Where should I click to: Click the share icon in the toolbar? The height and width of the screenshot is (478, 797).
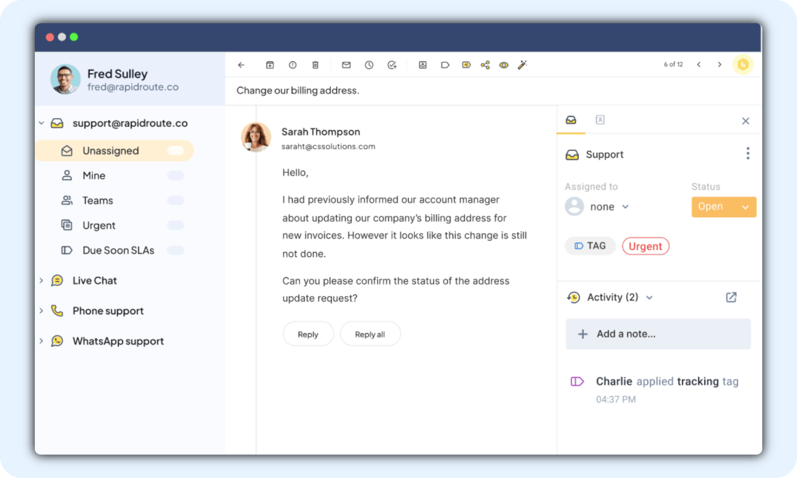(x=485, y=65)
